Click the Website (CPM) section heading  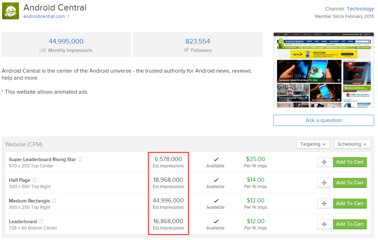click(x=24, y=145)
